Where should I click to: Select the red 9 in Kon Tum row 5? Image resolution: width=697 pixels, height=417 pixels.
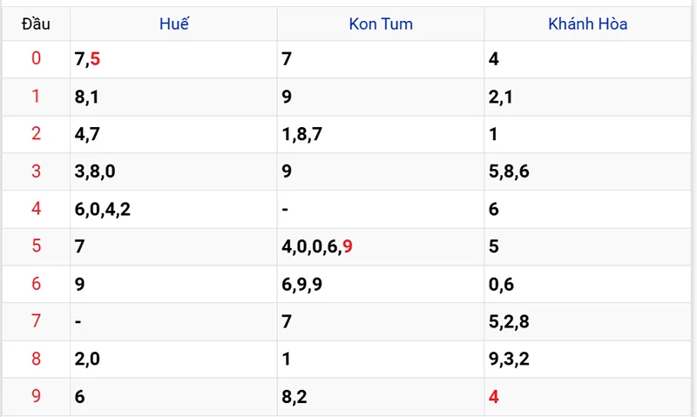coord(348,246)
